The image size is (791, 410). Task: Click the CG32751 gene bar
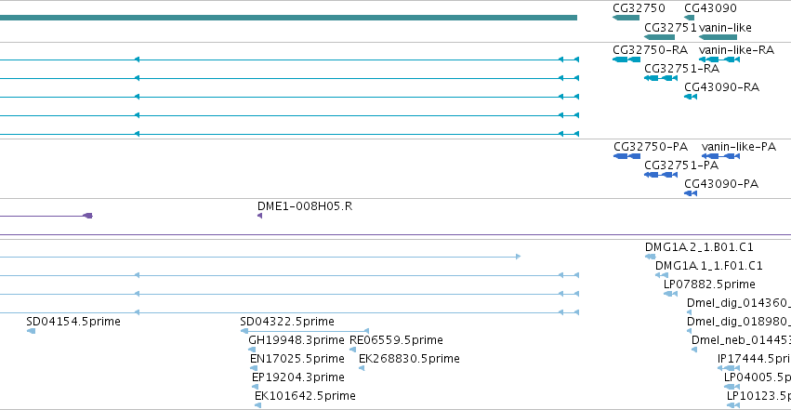pyautogui.click(x=659, y=37)
